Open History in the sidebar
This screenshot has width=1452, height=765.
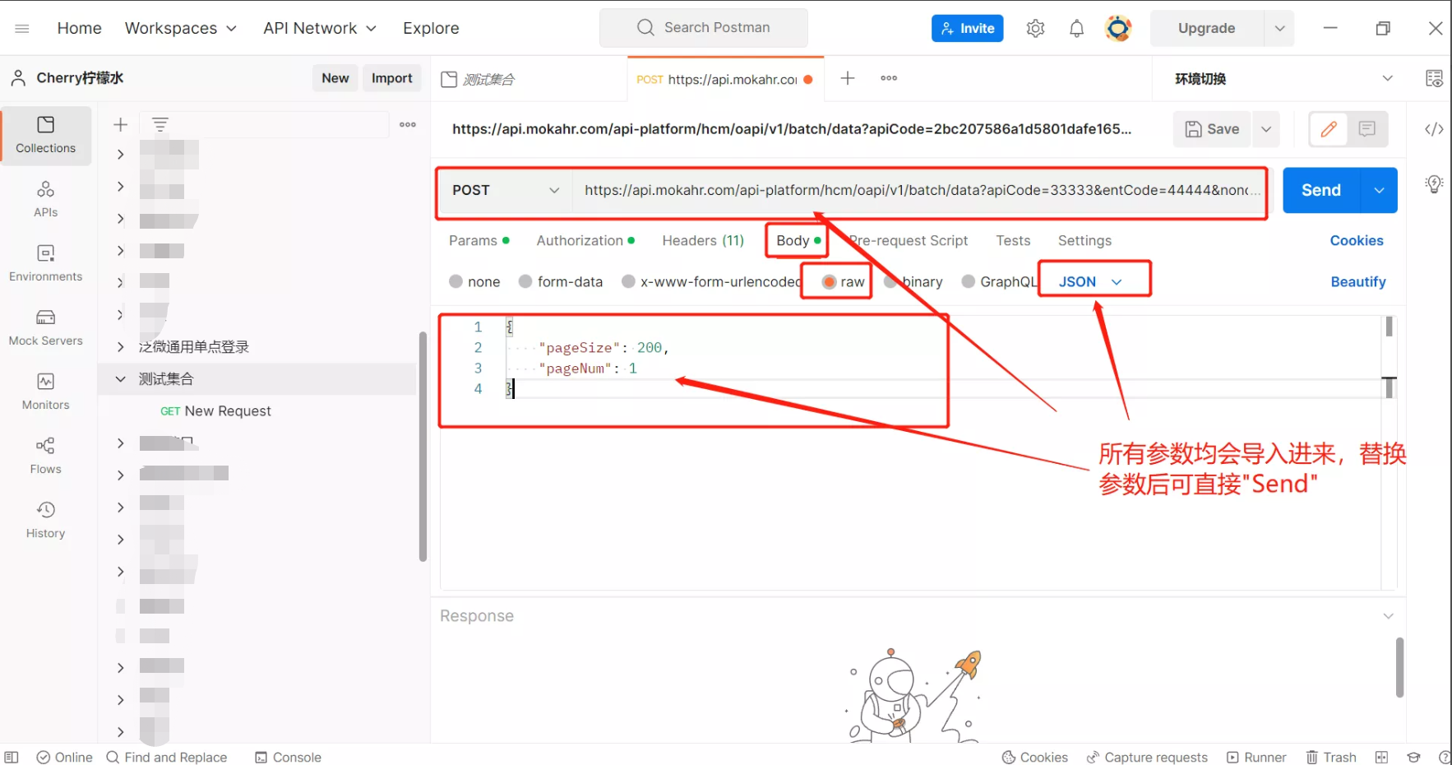pos(46,520)
